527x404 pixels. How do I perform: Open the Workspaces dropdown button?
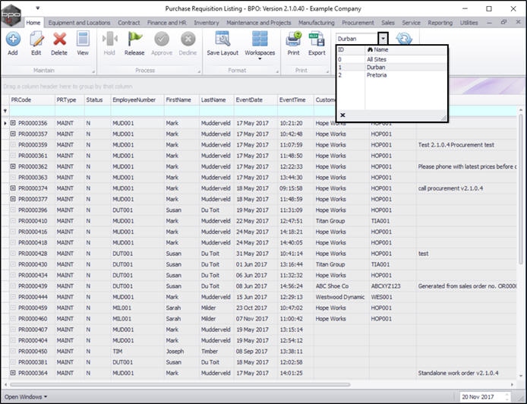[x=260, y=46]
